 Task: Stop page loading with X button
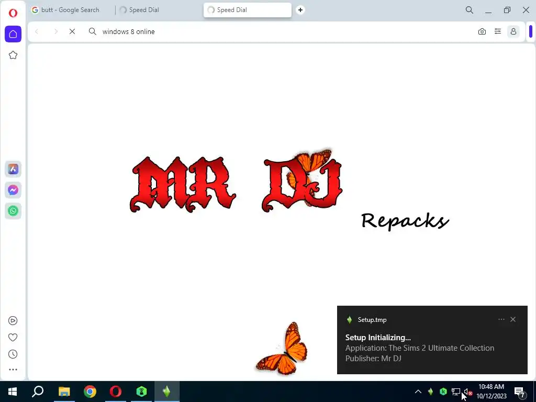(72, 31)
